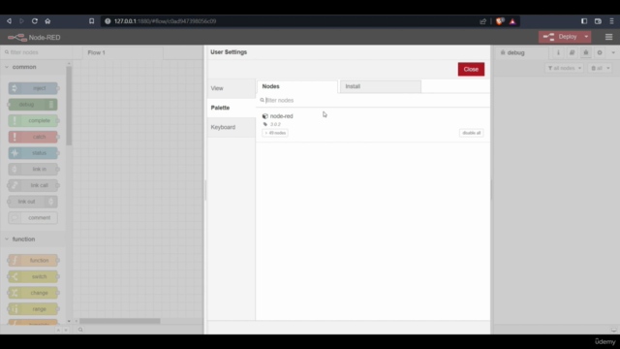Select the switch node in the palette

(33, 276)
